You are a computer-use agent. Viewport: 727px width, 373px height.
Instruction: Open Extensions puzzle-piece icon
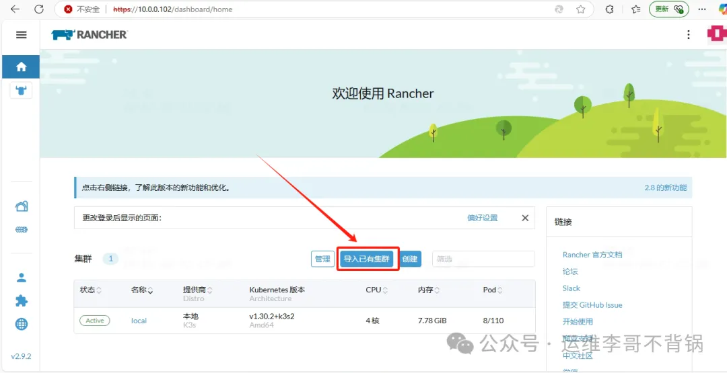point(22,301)
